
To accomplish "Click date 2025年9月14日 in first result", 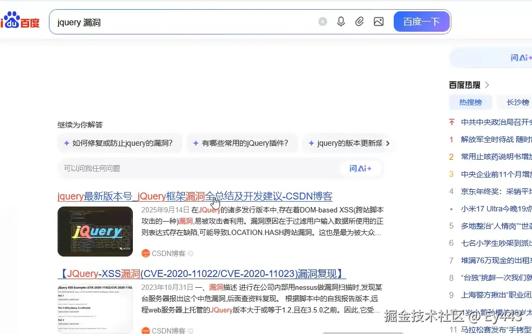I will pyautogui.click(x=165, y=210).
